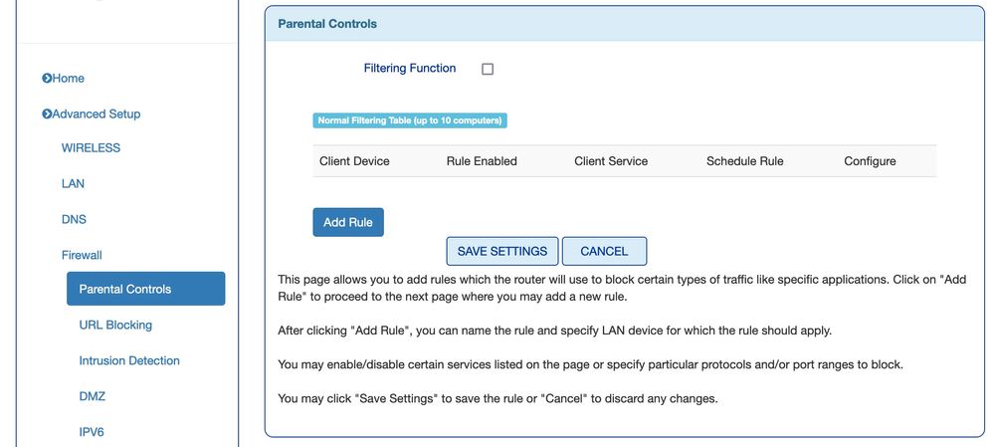Open the URL Blocking page
Image resolution: width=994 pixels, height=447 pixels.
coord(115,326)
